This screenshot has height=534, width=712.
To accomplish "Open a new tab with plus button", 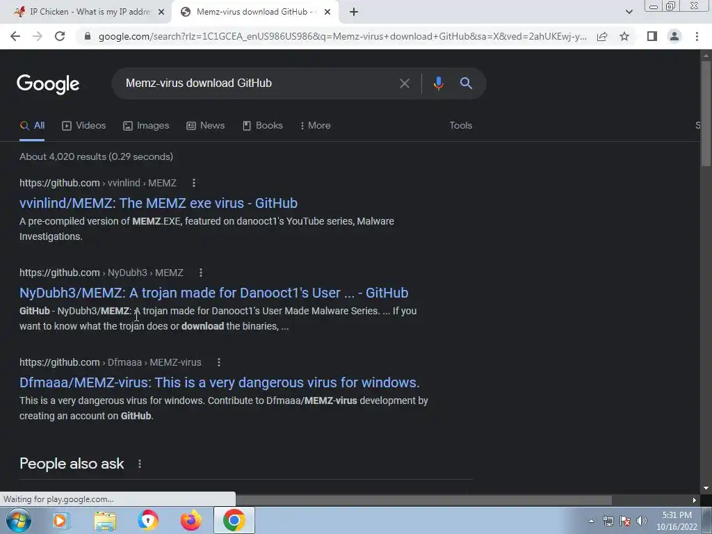I will (x=354, y=13).
